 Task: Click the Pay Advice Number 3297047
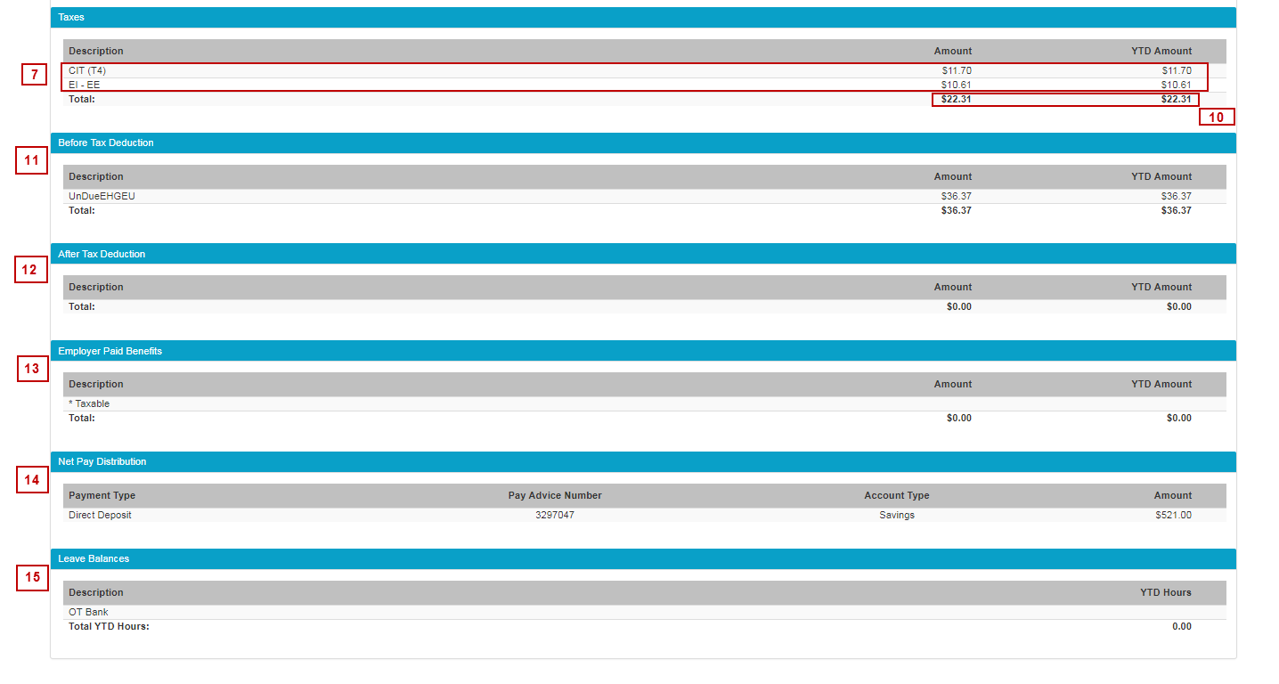pos(554,515)
